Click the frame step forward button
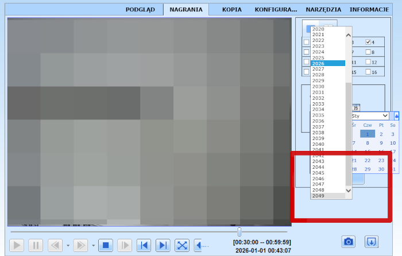This screenshot has height=256, width=402. [x=124, y=246]
